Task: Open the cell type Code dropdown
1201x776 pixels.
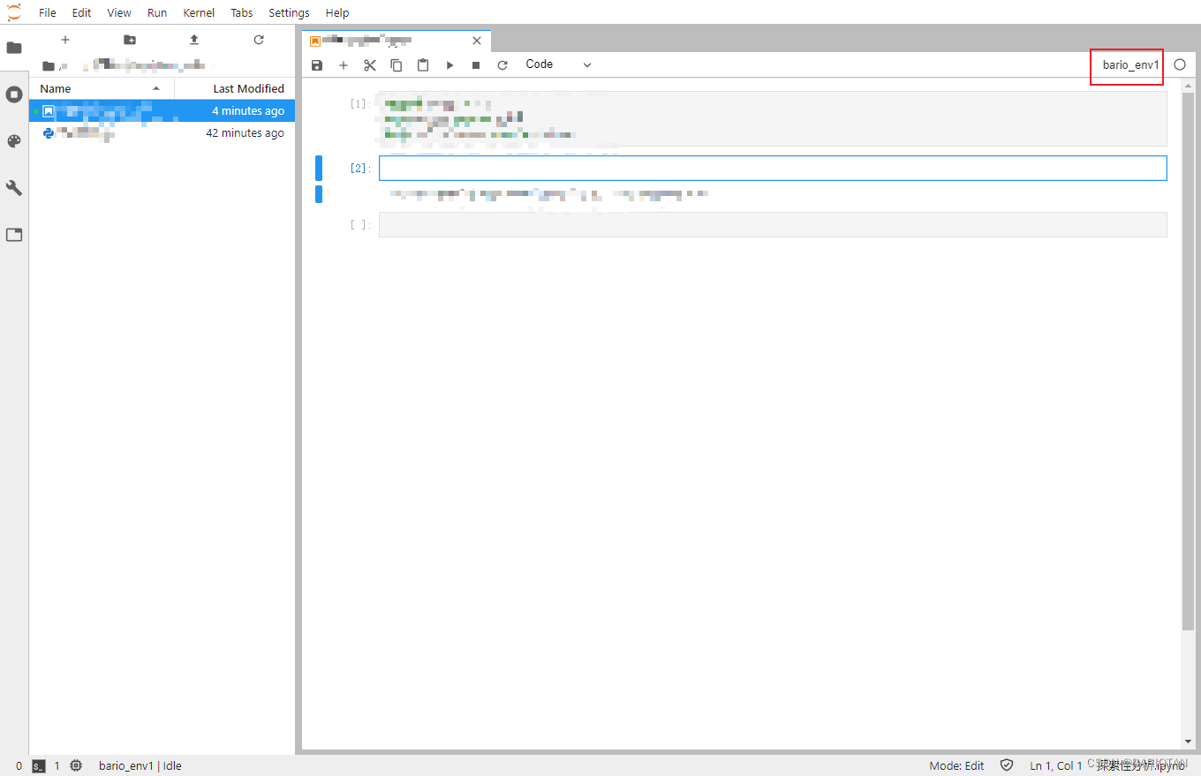Action: 558,64
